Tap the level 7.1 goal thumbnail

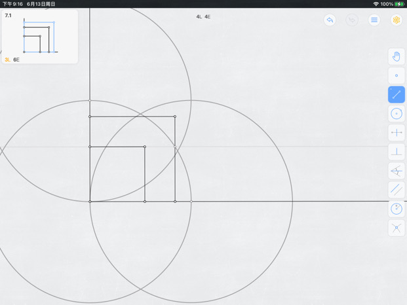[x=40, y=37]
